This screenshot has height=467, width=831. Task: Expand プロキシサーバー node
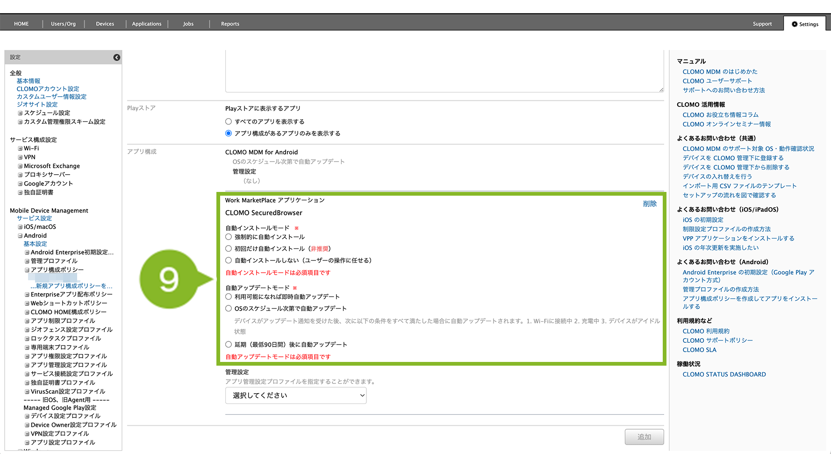(20, 175)
